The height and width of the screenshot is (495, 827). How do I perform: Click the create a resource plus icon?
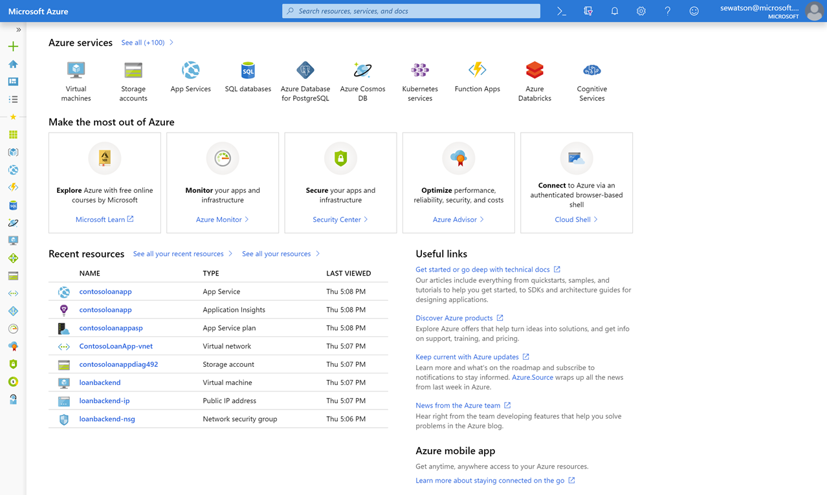[13, 47]
